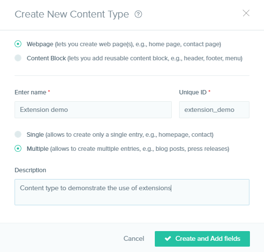Cancel content type creation
This screenshot has width=264, height=252.
click(x=133, y=239)
